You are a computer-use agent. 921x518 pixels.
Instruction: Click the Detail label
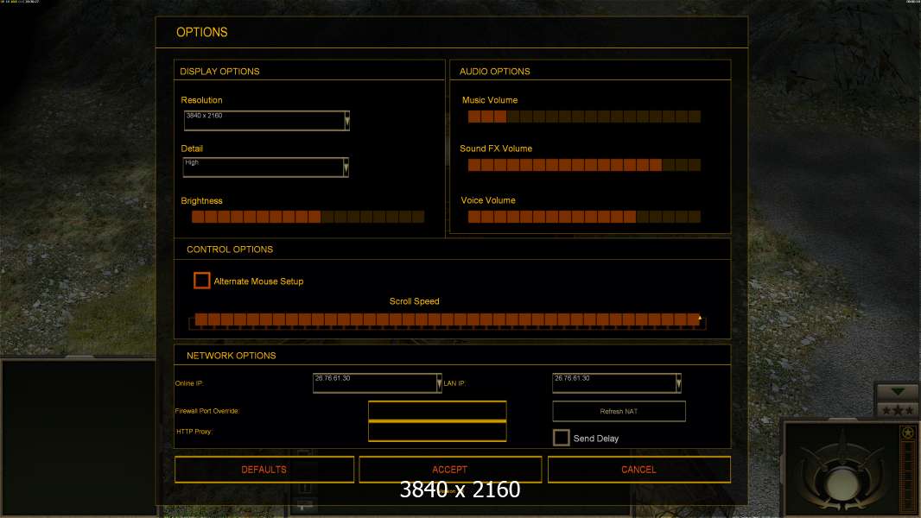click(192, 148)
